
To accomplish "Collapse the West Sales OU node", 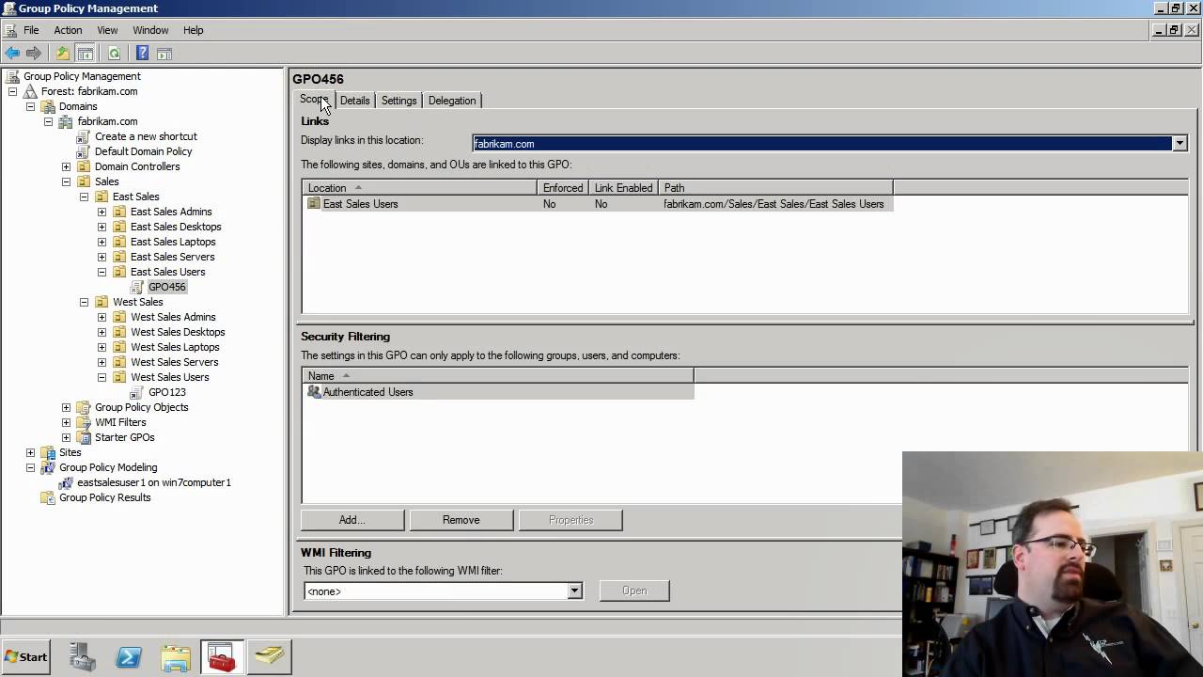I will (x=84, y=302).
